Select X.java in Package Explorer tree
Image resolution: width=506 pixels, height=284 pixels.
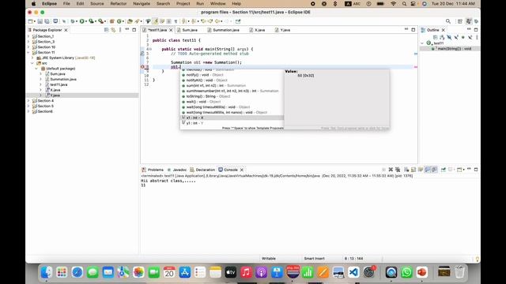(x=55, y=90)
